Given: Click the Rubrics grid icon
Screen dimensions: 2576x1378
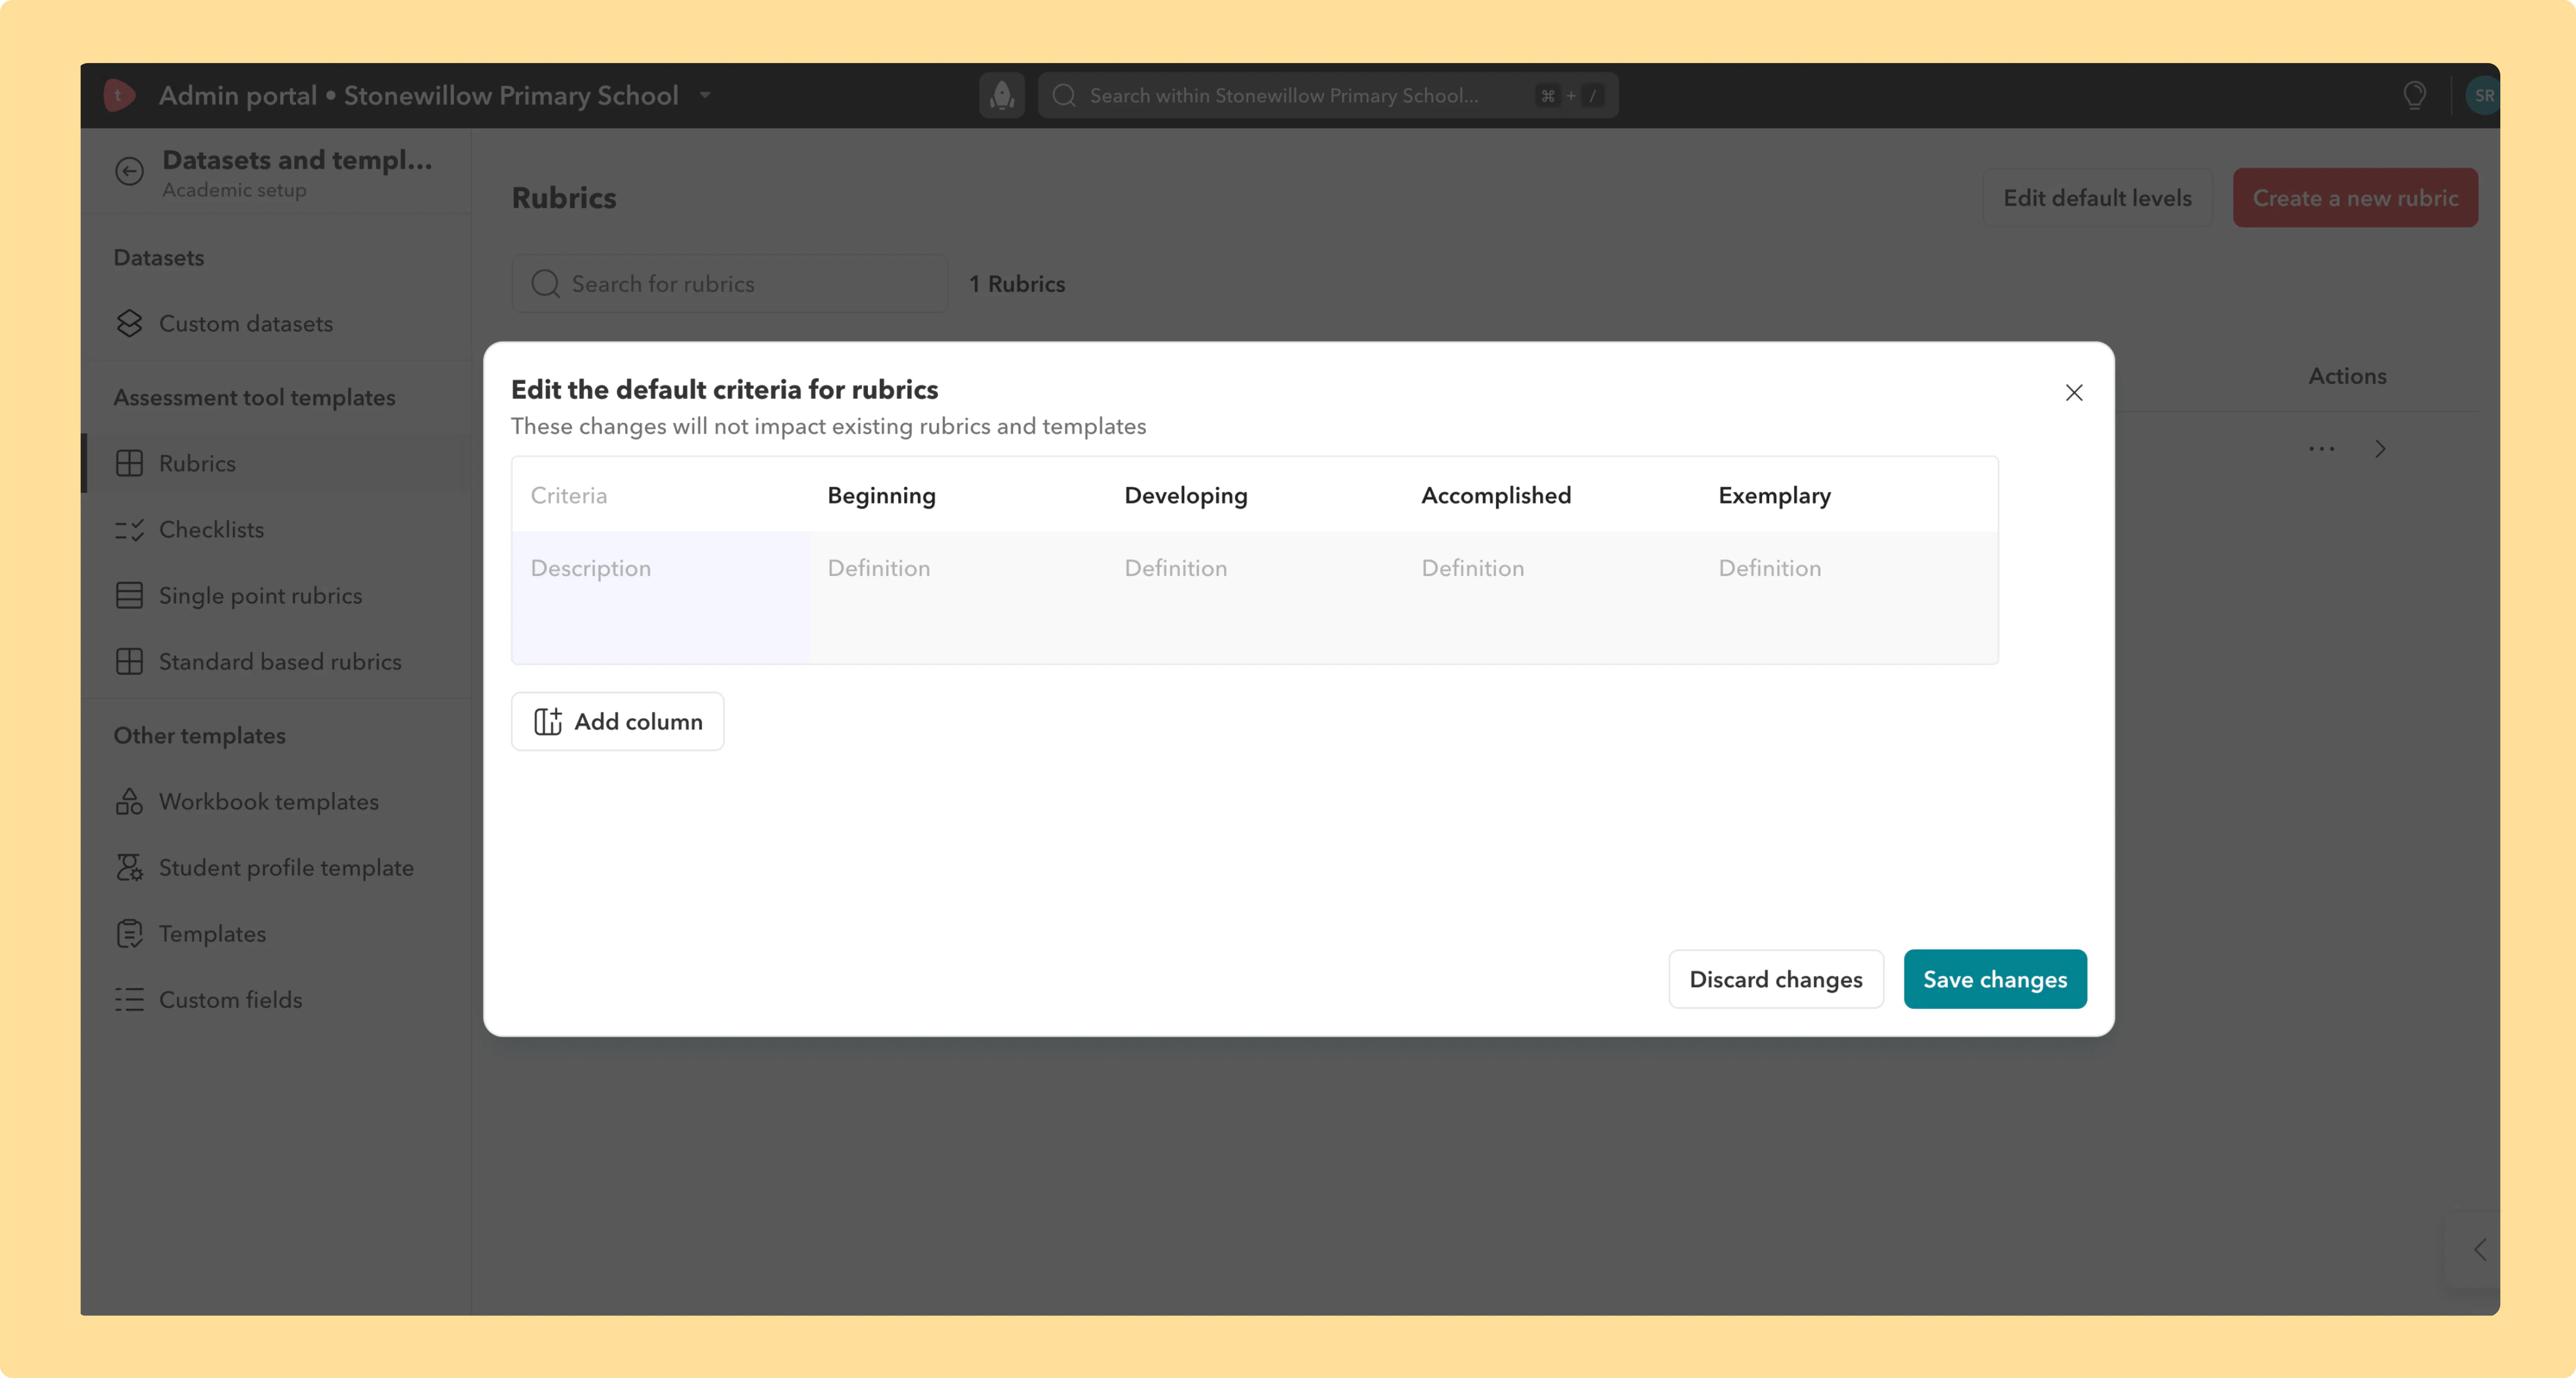Looking at the screenshot, I should click(x=129, y=463).
